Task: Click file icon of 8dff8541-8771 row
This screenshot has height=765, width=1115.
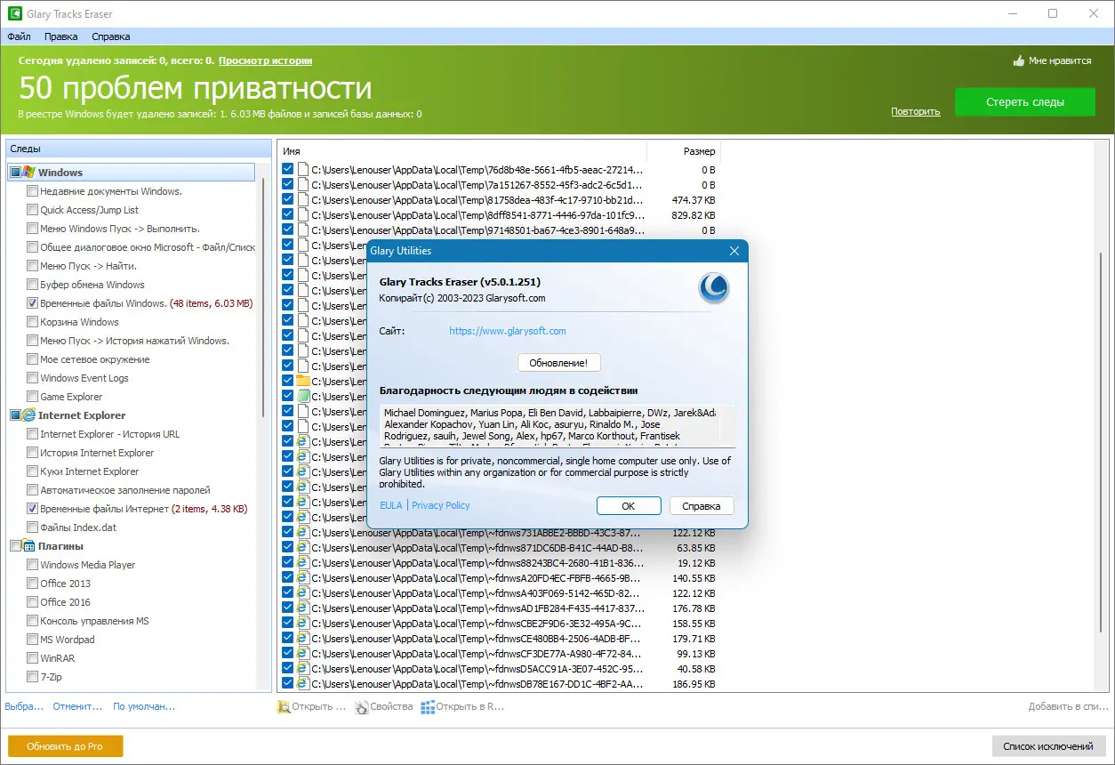Action: pyautogui.click(x=302, y=214)
